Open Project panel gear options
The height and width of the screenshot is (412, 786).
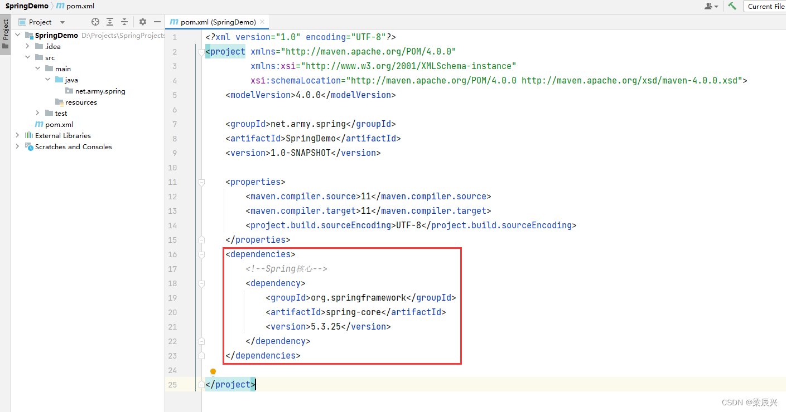(142, 22)
